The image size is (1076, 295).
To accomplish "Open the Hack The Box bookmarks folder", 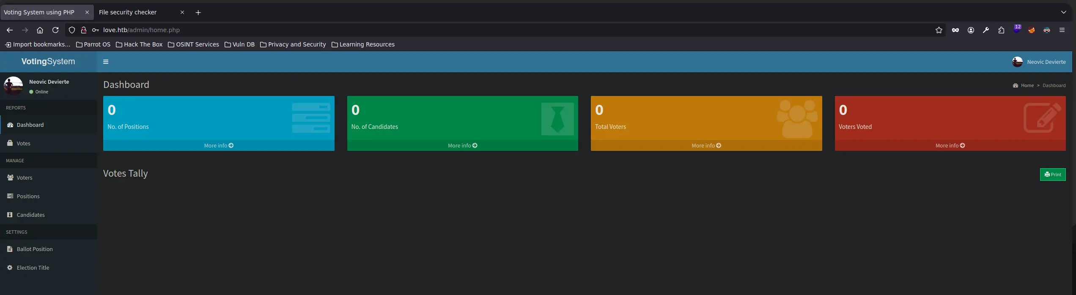I will [139, 44].
